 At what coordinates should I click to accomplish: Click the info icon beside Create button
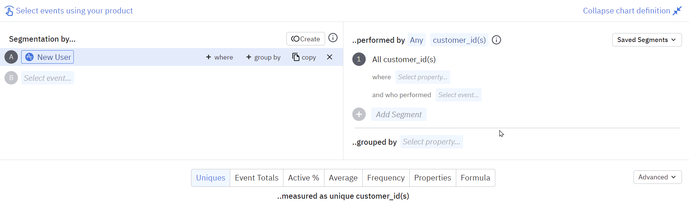[333, 38]
